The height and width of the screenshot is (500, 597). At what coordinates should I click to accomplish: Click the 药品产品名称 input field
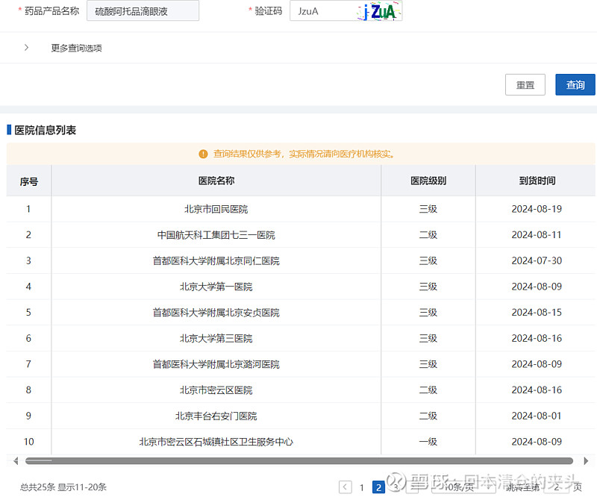coord(143,11)
